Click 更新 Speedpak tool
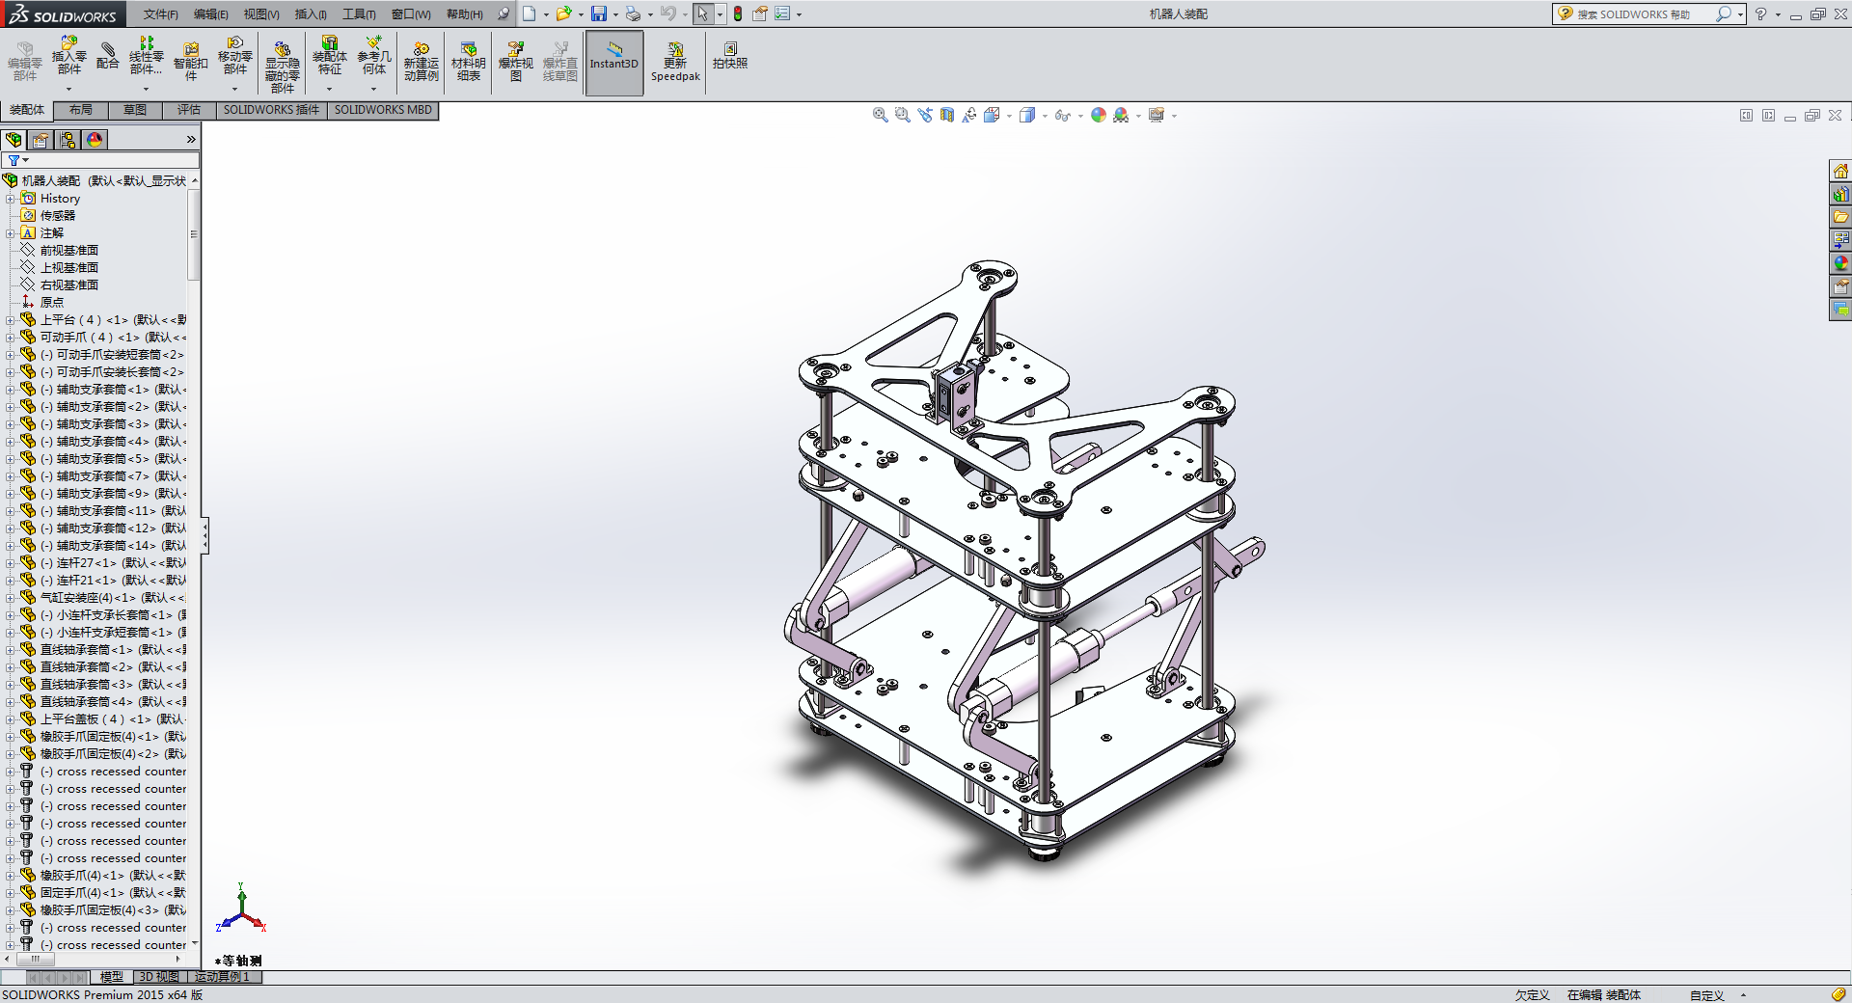This screenshot has width=1852, height=1003. coord(675,62)
